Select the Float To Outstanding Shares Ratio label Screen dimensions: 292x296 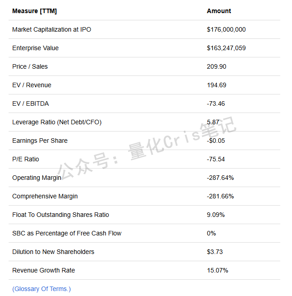(61, 215)
